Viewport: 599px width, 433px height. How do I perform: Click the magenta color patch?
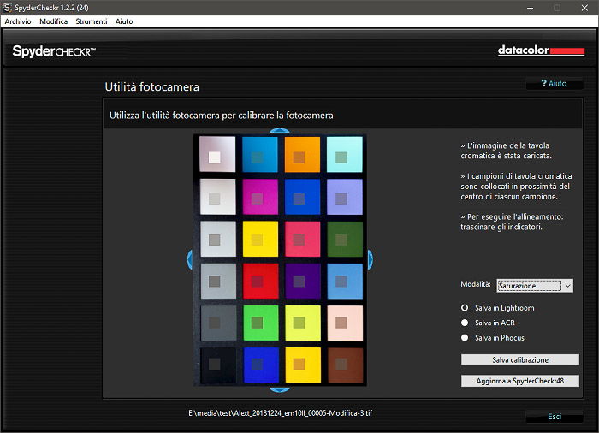click(x=260, y=197)
